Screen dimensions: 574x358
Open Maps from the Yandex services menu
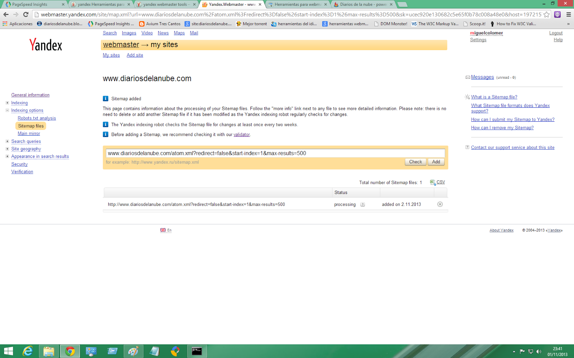click(x=179, y=33)
